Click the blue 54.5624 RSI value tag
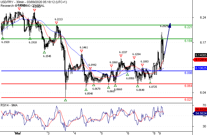The image size is (207, 135). point(200,113)
